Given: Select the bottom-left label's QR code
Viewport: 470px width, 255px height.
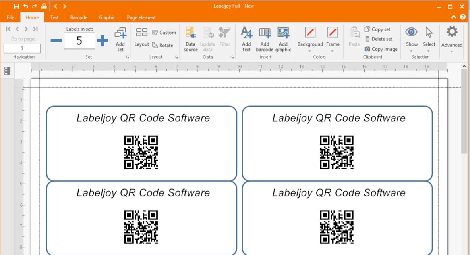Looking at the screenshot, I should point(141,227).
